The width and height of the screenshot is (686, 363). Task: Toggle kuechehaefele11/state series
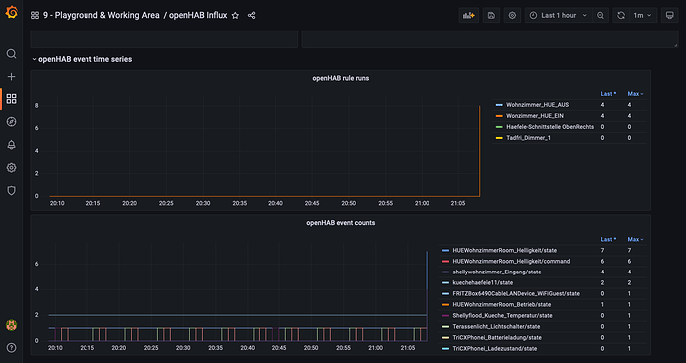(483, 282)
